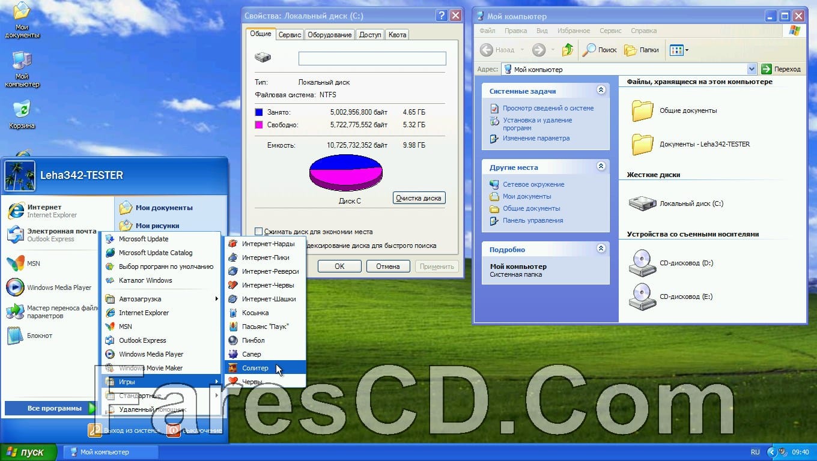Viewport: 817px width, 461px height.
Task: Click the Назад back button
Action: tap(498, 50)
